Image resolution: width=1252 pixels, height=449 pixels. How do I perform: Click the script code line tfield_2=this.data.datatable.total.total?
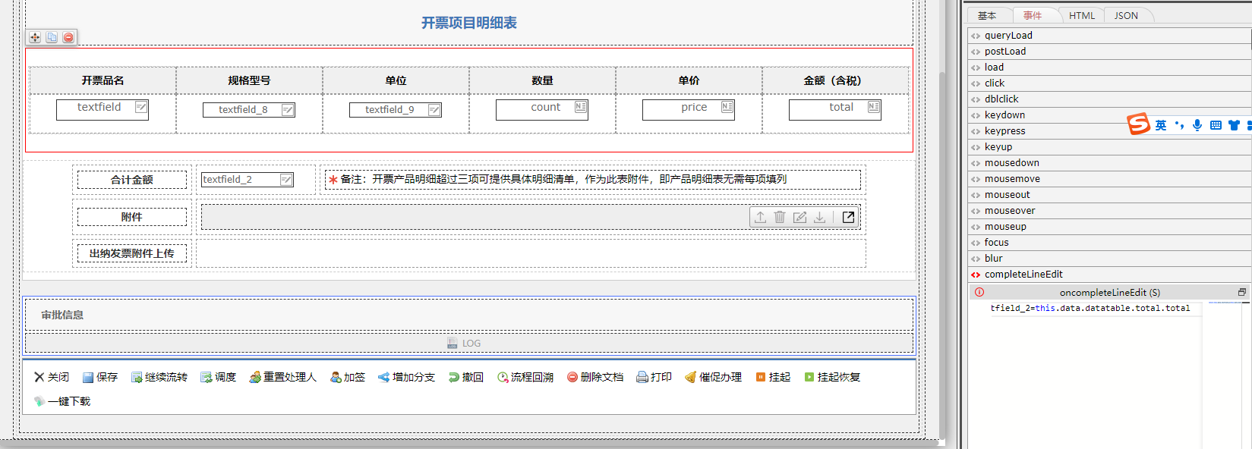pos(1090,308)
